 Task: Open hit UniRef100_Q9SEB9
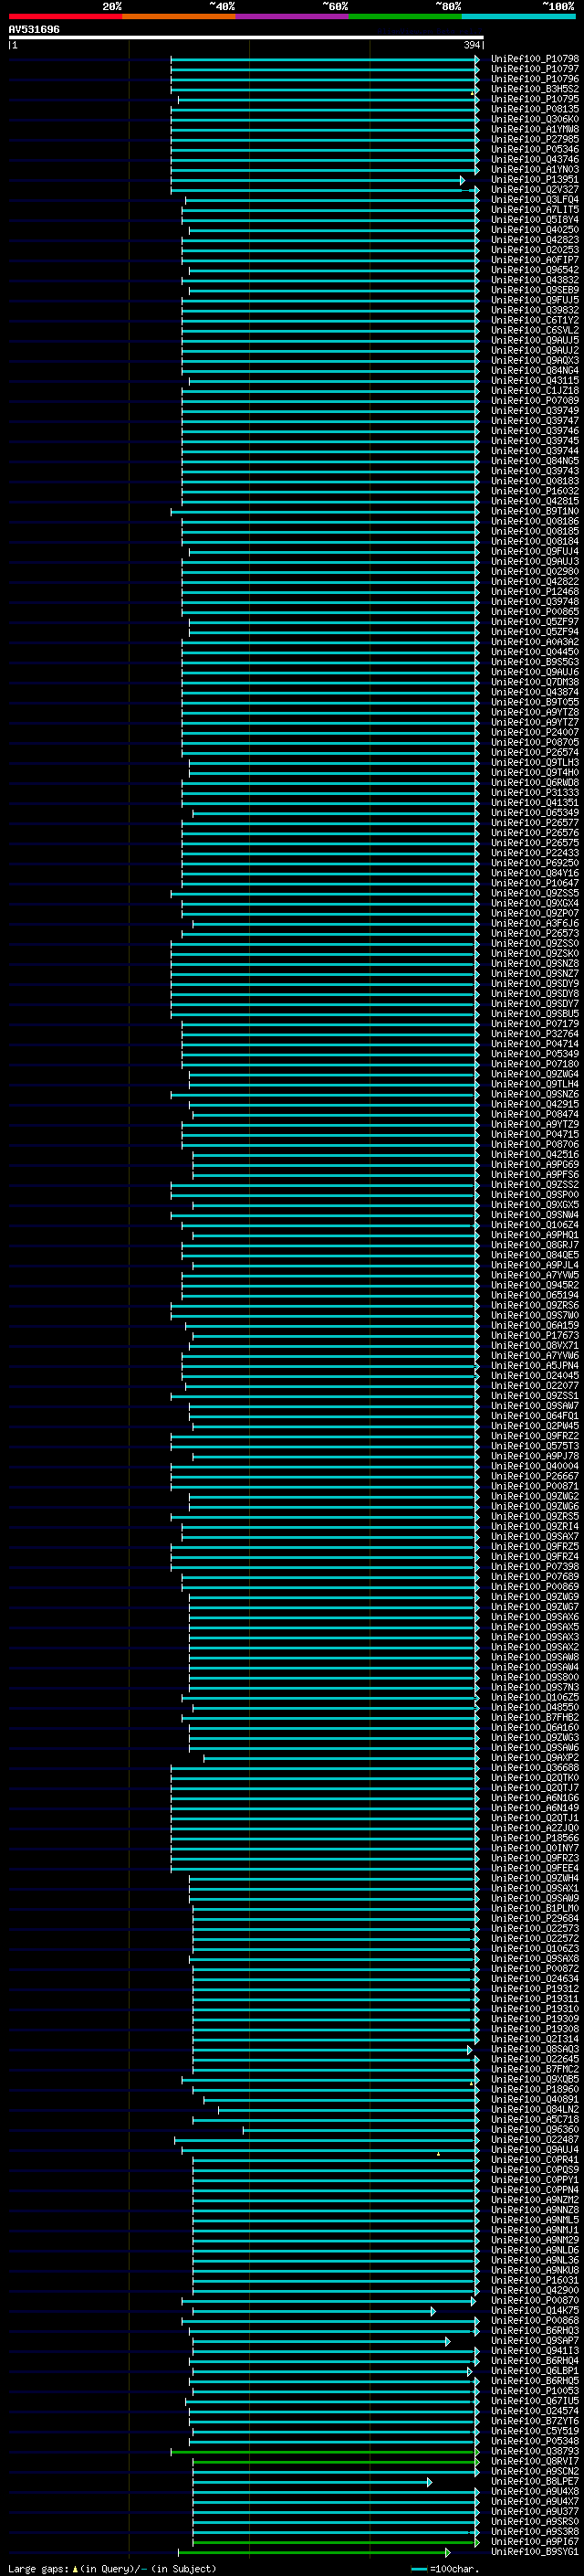pyautogui.click(x=534, y=290)
